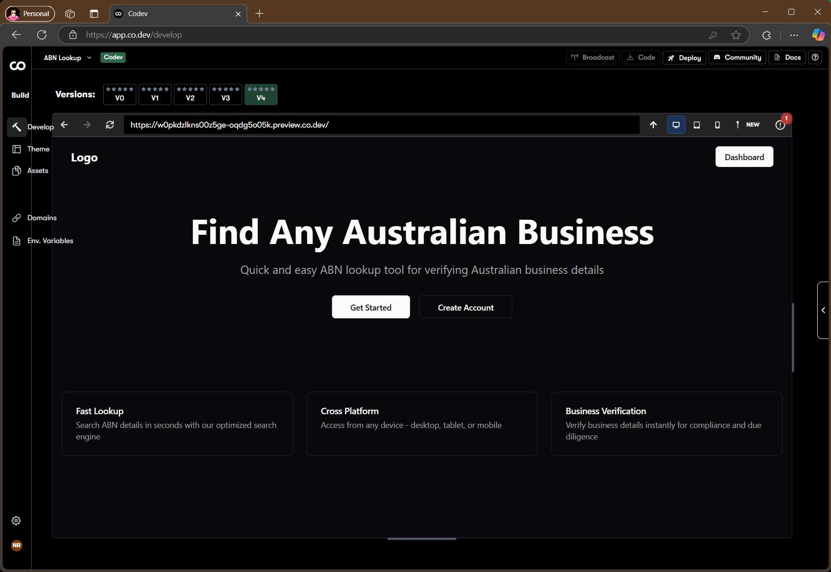Refresh the app preview

coord(110,124)
